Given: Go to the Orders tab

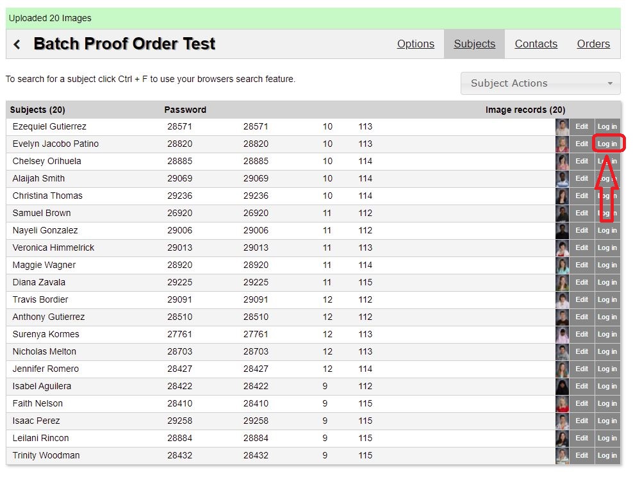Looking at the screenshot, I should pyautogui.click(x=593, y=44).
